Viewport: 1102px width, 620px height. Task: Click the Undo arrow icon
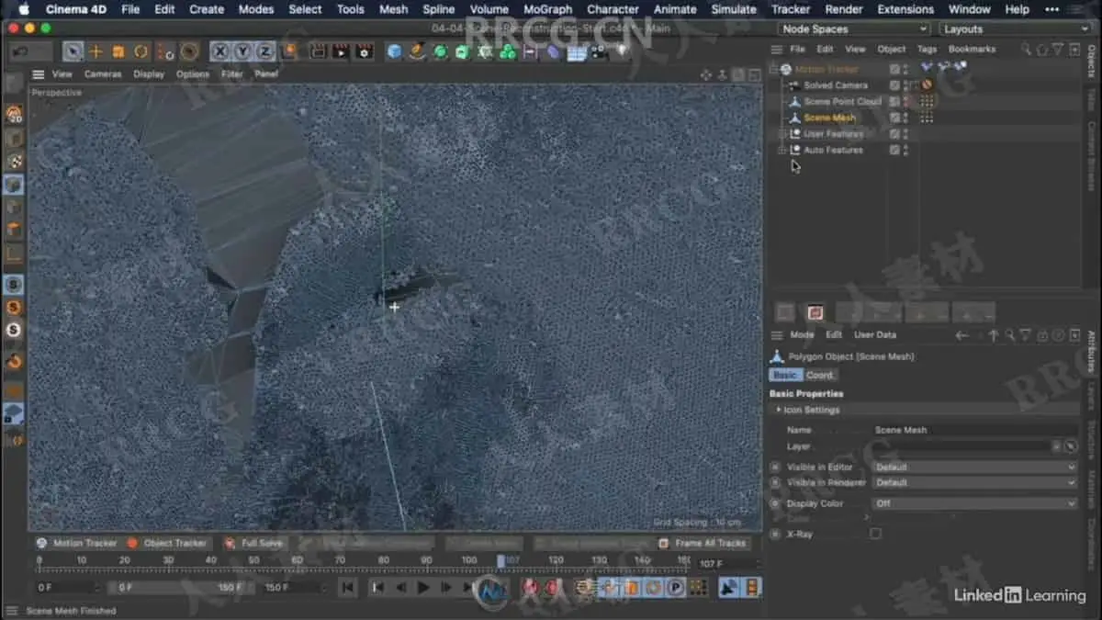(20, 51)
